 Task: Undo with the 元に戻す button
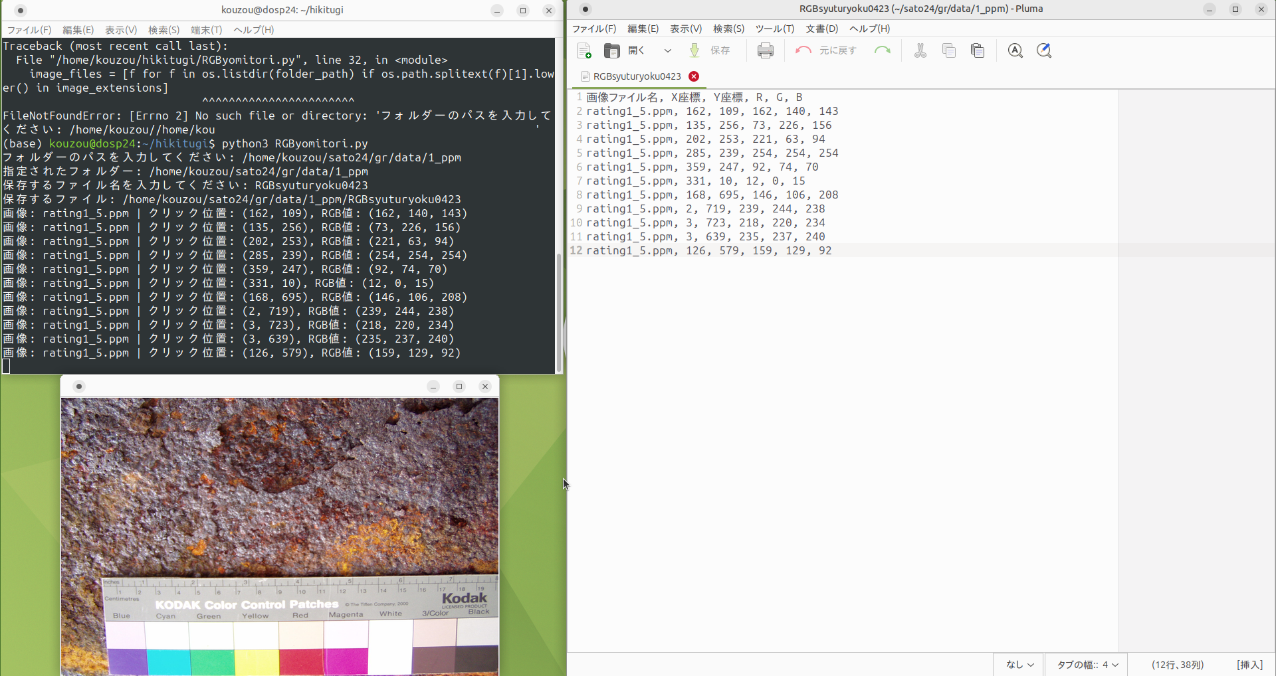[826, 50]
